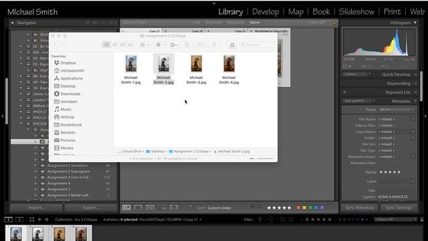Switch Finder to icon view

107,45
